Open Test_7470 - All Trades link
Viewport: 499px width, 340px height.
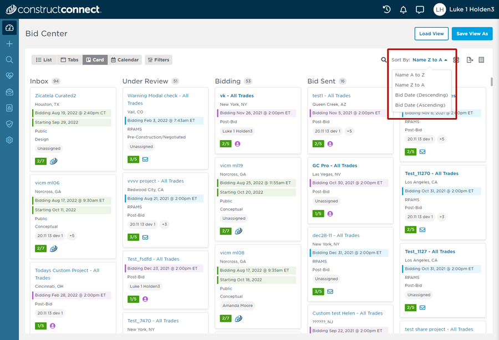tap(153, 321)
